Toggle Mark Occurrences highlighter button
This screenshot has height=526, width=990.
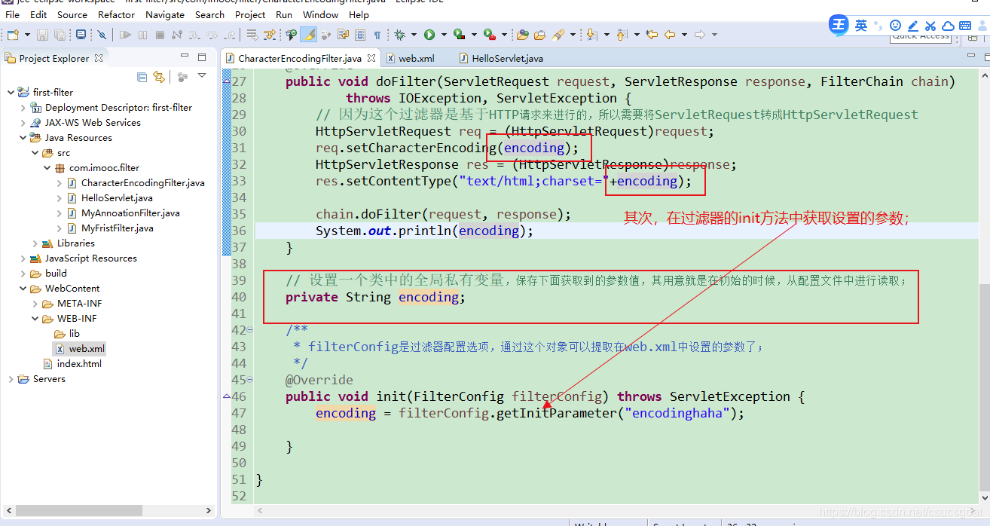click(x=309, y=35)
